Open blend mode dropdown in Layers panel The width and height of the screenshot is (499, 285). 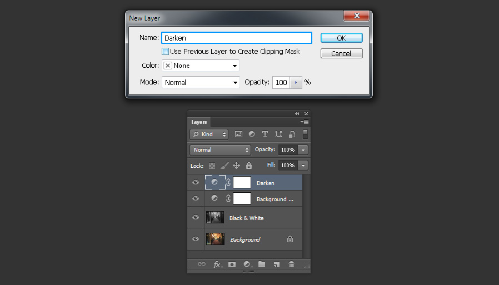[220, 150]
